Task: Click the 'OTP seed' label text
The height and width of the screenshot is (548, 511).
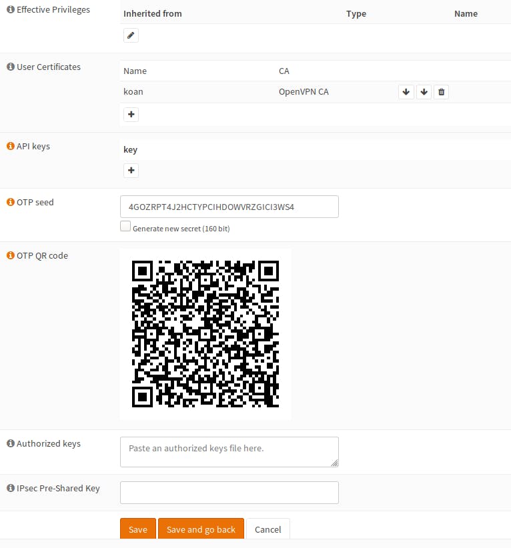Action: 35,202
